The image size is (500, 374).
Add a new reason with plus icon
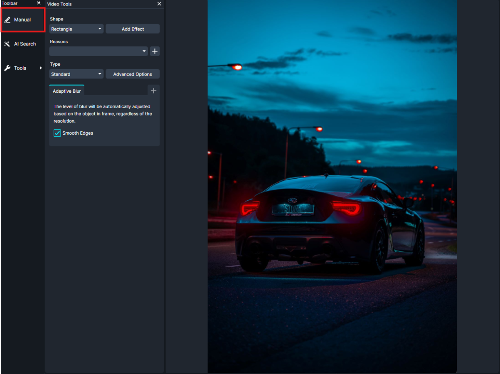[x=155, y=51]
